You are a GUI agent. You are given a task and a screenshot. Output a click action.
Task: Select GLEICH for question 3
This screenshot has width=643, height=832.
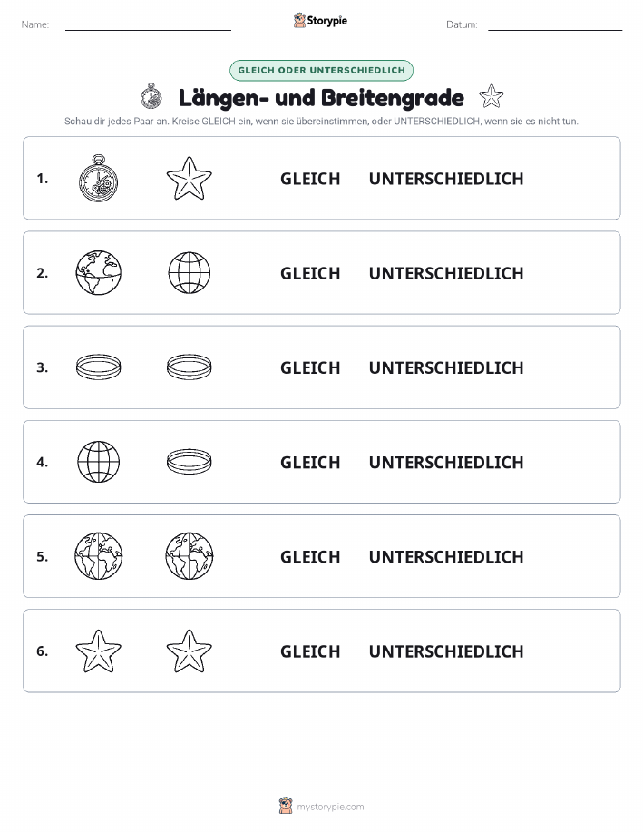tap(310, 367)
